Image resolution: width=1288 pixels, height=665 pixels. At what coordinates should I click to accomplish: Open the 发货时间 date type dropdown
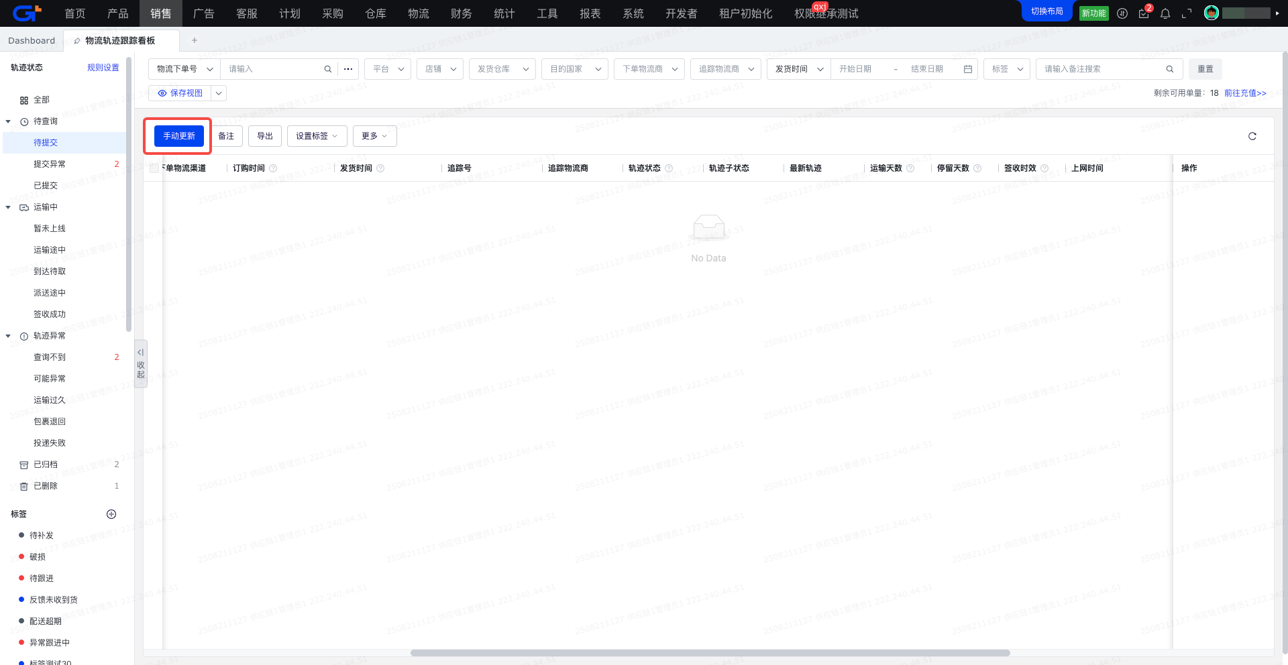point(799,69)
